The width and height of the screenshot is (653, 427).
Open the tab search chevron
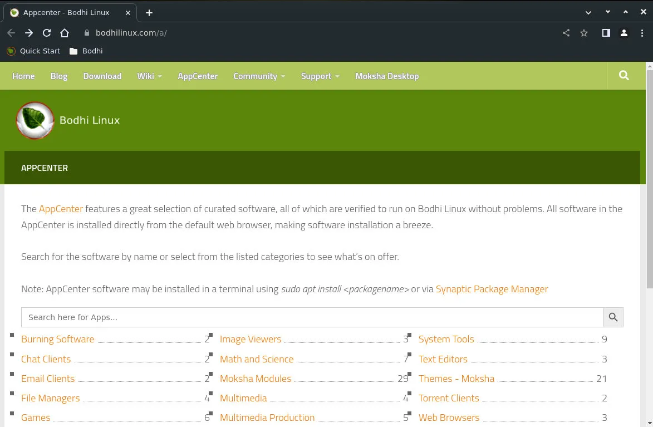(x=588, y=12)
